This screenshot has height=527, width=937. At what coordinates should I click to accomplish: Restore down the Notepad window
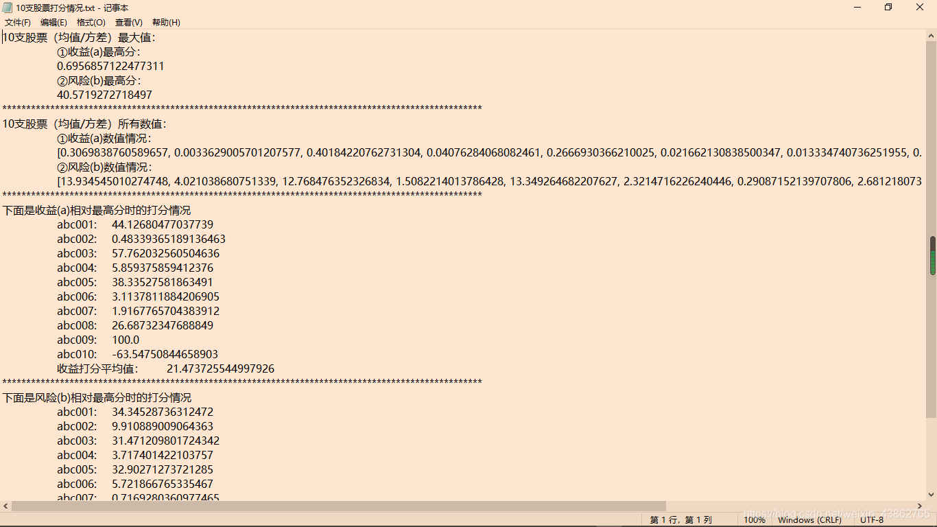click(x=888, y=8)
